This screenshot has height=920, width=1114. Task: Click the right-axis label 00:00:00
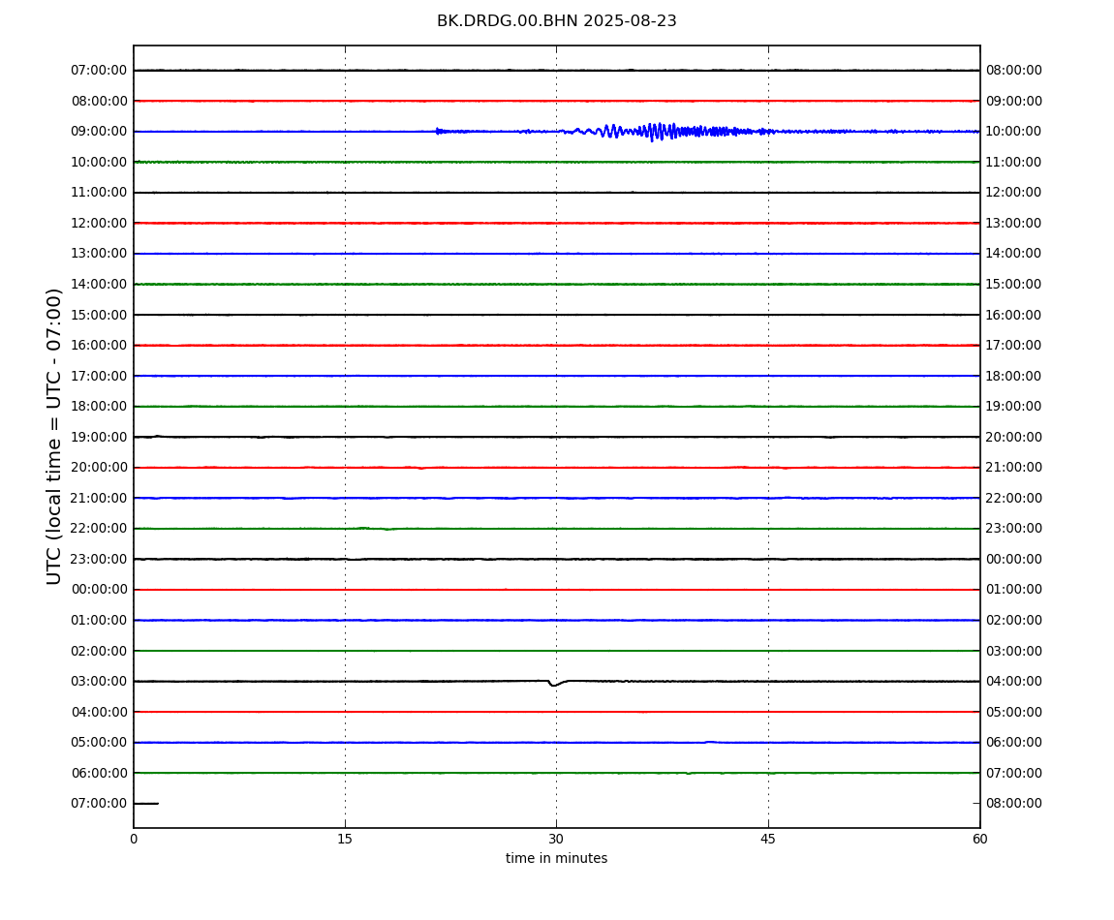pyautogui.click(x=1014, y=559)
